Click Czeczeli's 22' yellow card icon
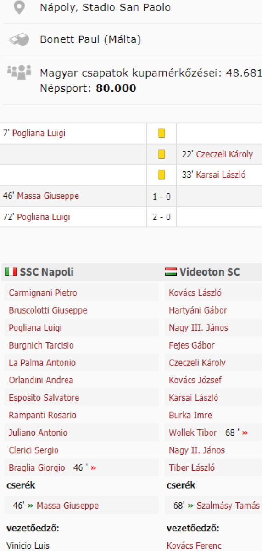262x551 pixels. click(162, 154)
